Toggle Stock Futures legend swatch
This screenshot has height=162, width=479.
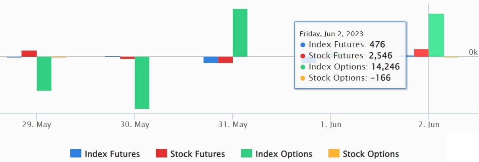(x=161, y=153)
